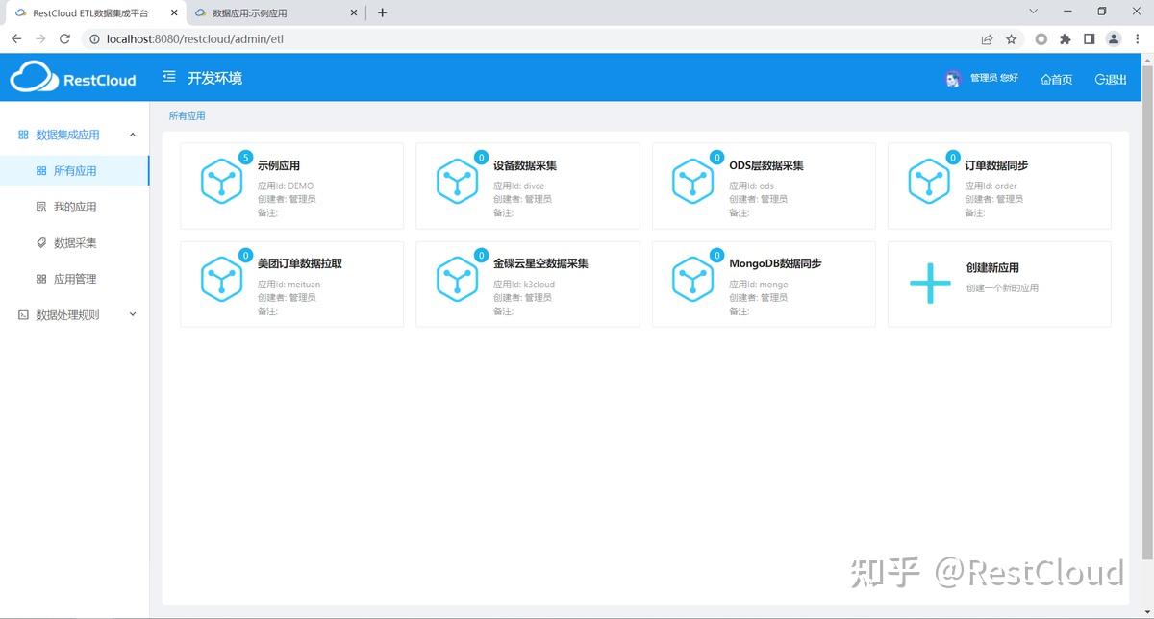
Task: Open the 应用管理 sidebar entry
Action: click(x=75, y=278)
